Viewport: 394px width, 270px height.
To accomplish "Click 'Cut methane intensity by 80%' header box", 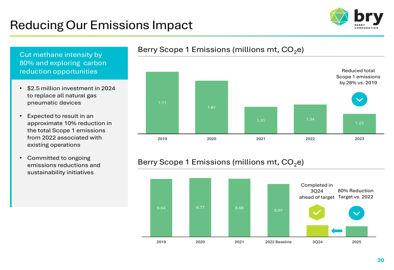I will (69, 63).
